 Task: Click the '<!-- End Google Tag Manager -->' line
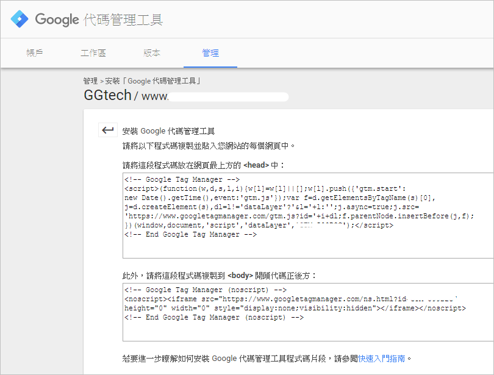click(x=191, y=234)
